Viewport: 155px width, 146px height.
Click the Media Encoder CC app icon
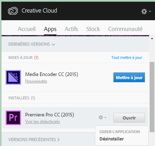point(13,77)
